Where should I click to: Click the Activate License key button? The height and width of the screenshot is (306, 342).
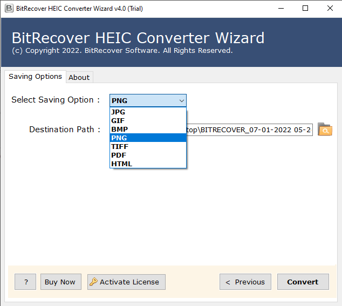(126, 282)
